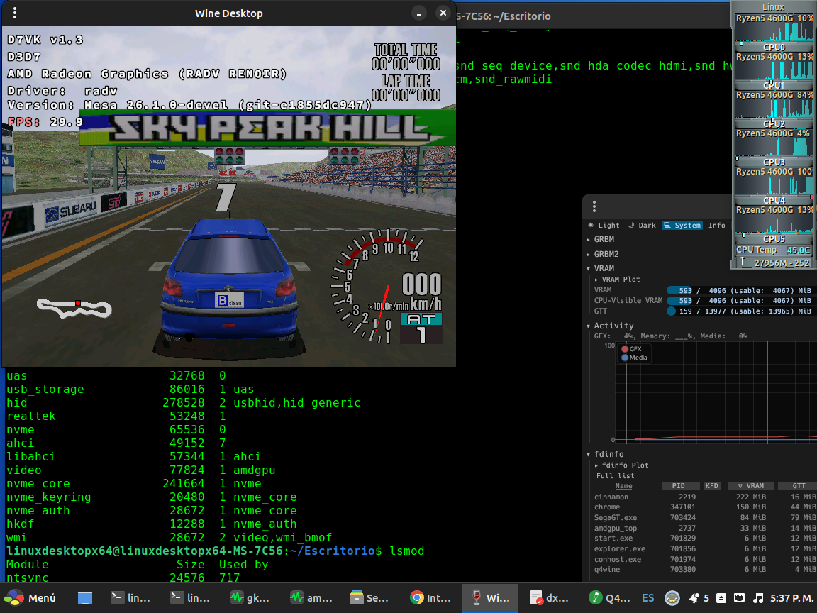Screen dimensions: 817x613
Task: Click the 'ntsync' module line in terminal
Action: pos(123,578)
